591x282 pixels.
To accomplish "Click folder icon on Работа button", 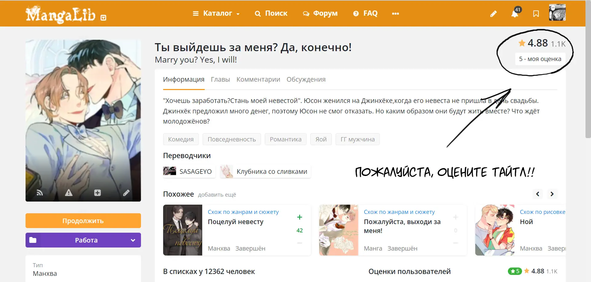I will [x=33, y=240].
